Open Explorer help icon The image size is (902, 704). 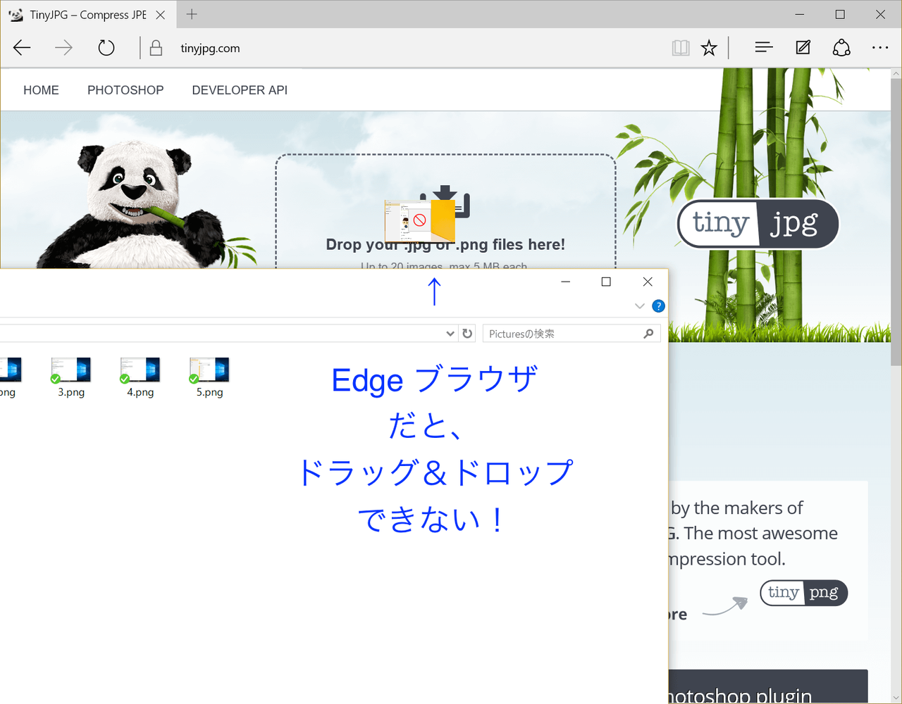[x=658, y=306]
